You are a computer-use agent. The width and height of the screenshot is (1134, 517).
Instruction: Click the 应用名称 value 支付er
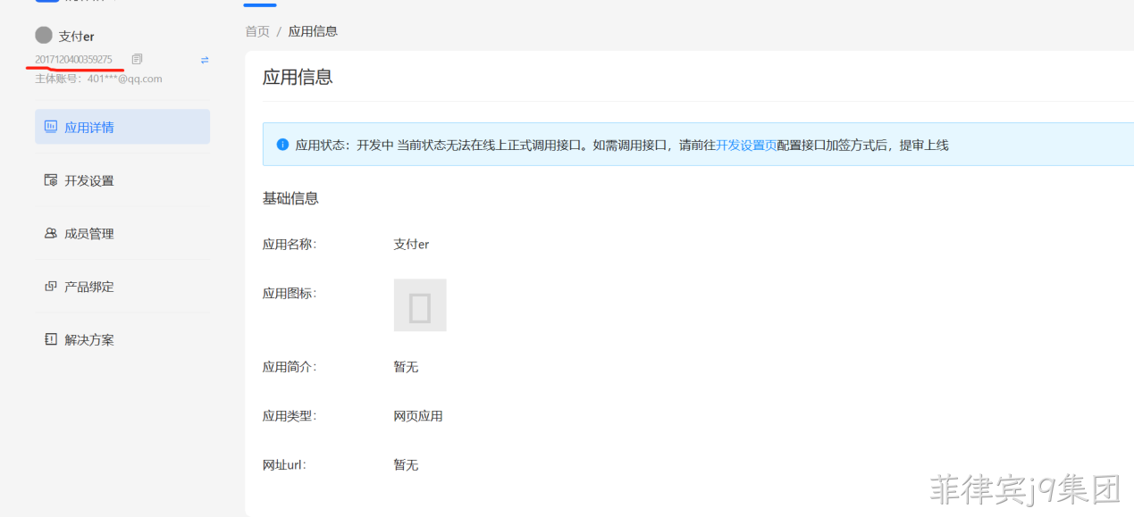pos(411,244)
